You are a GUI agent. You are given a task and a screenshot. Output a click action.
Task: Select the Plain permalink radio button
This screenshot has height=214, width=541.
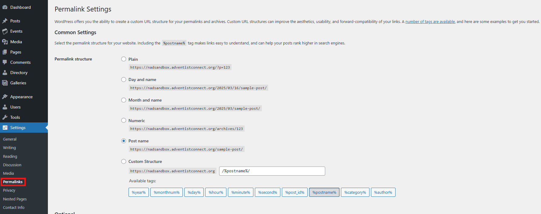pos(124,59)
